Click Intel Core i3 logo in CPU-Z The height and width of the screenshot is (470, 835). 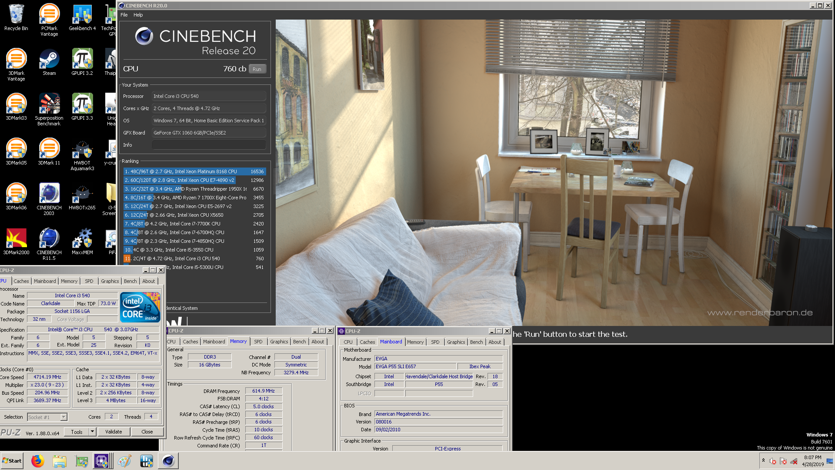pyautogui.click(x=140, y=307)
